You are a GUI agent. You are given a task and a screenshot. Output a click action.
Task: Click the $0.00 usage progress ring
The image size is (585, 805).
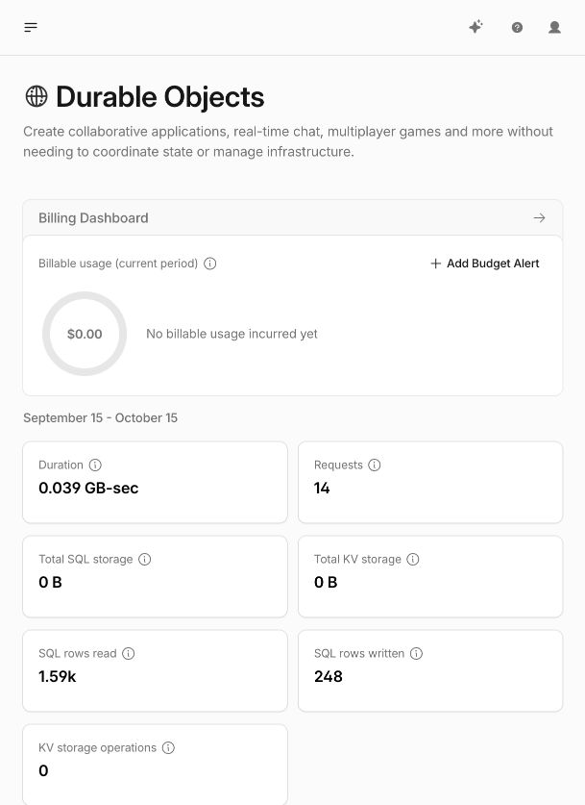[x=85, y=334]
